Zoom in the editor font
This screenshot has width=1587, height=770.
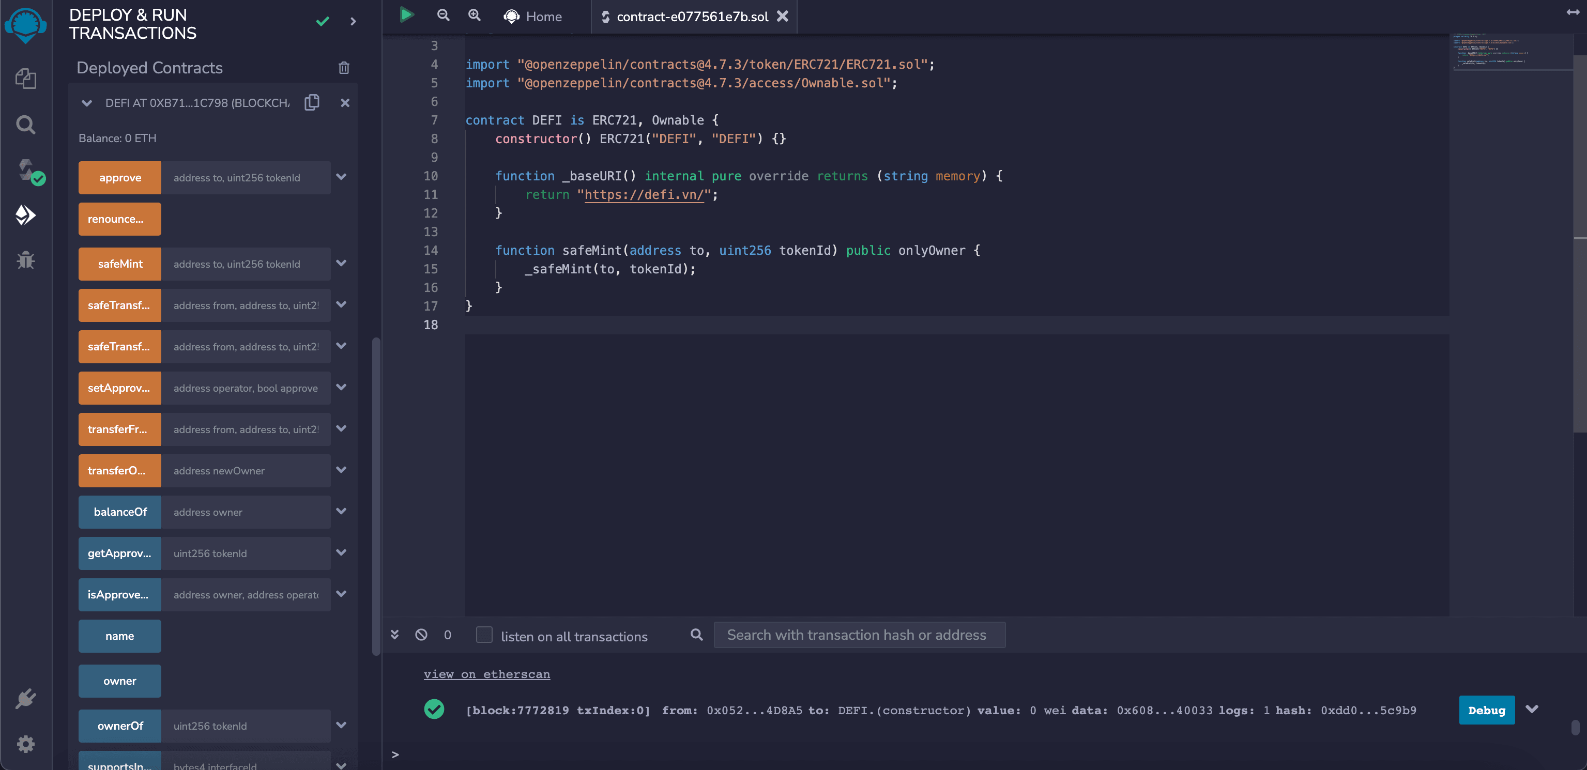[475, 15]
